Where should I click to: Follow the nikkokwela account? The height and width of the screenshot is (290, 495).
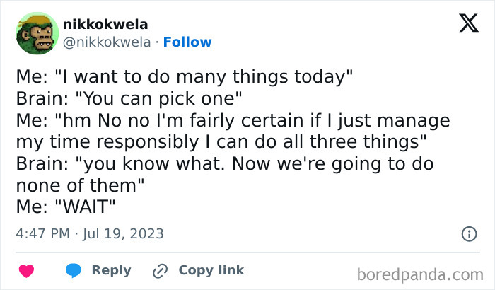(x=187, y=42)
